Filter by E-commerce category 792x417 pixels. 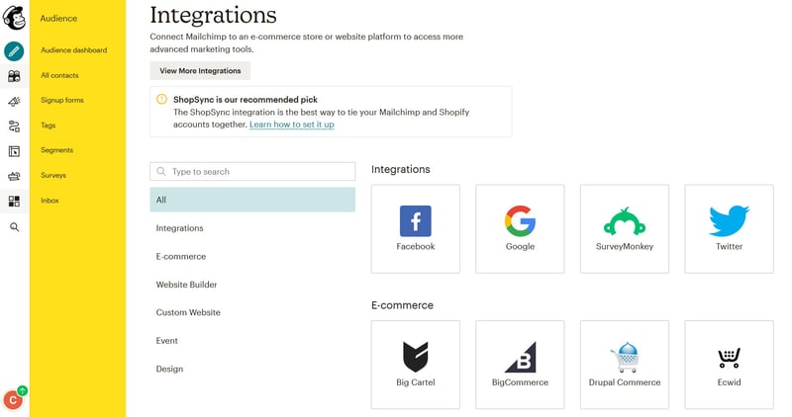[181, 256]
